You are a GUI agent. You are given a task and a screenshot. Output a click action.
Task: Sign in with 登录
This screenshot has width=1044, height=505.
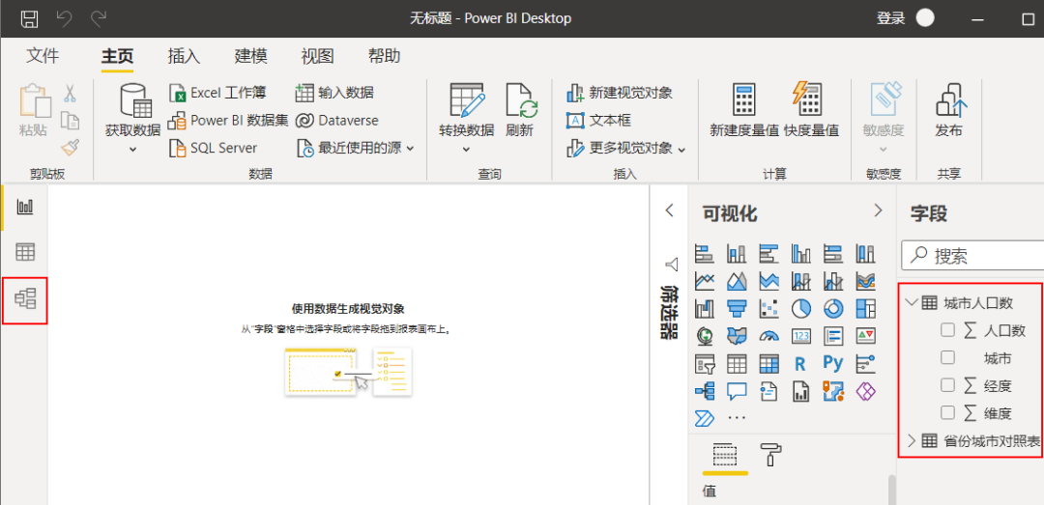tap(891, 18)
